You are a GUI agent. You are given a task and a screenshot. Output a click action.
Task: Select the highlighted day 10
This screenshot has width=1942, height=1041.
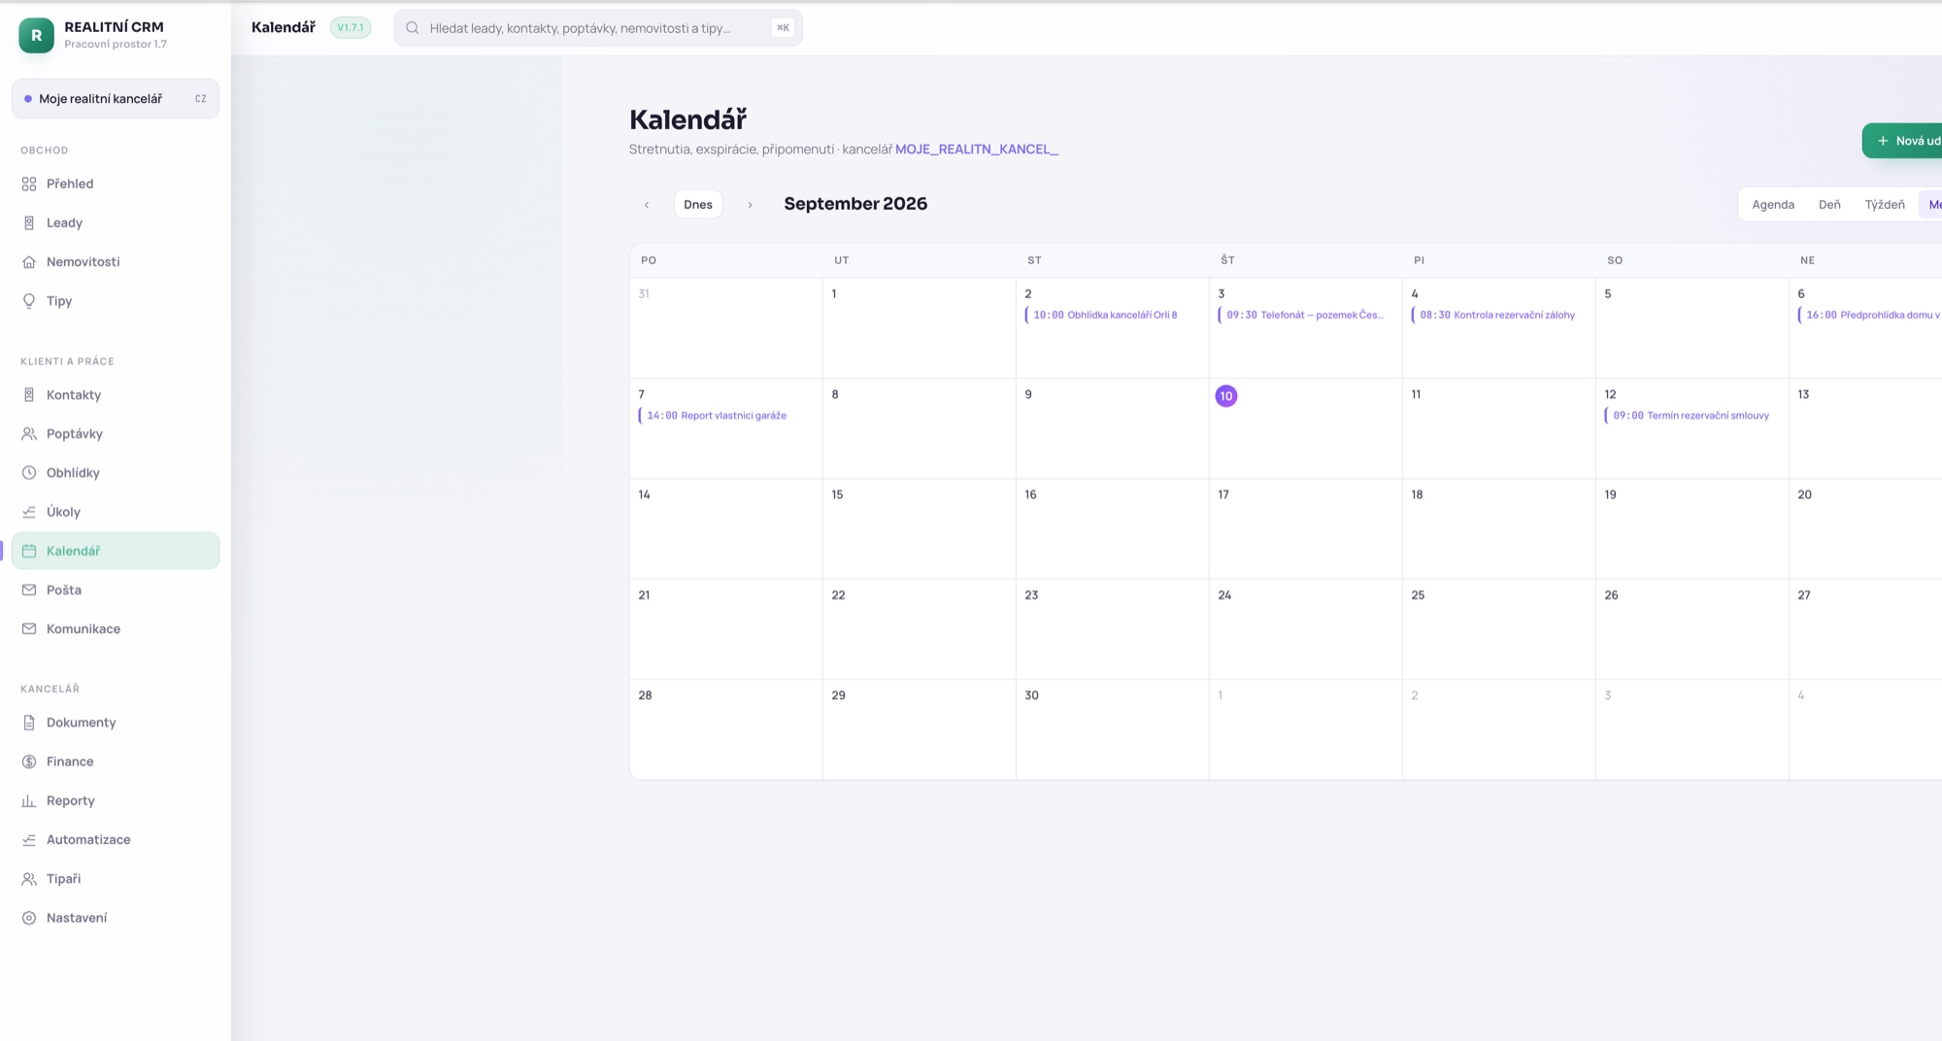1226,396
